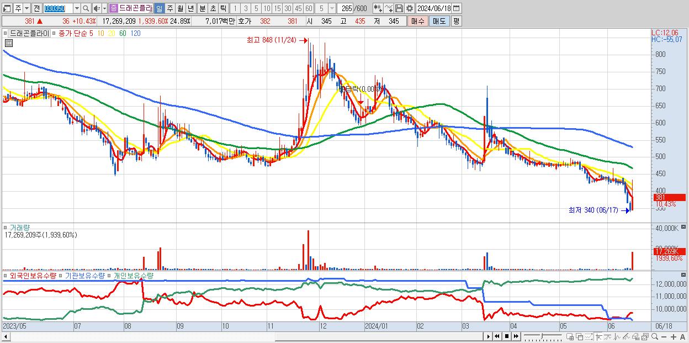Toggle 개인보유수량 series checkbox
This screenshot has height=343, width=689.
click(110, 275)
